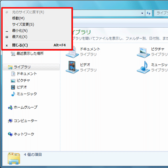Screen dimensions: 168x168
Task: Click the 最近表示した場所 icon
Action: point(13,54)
